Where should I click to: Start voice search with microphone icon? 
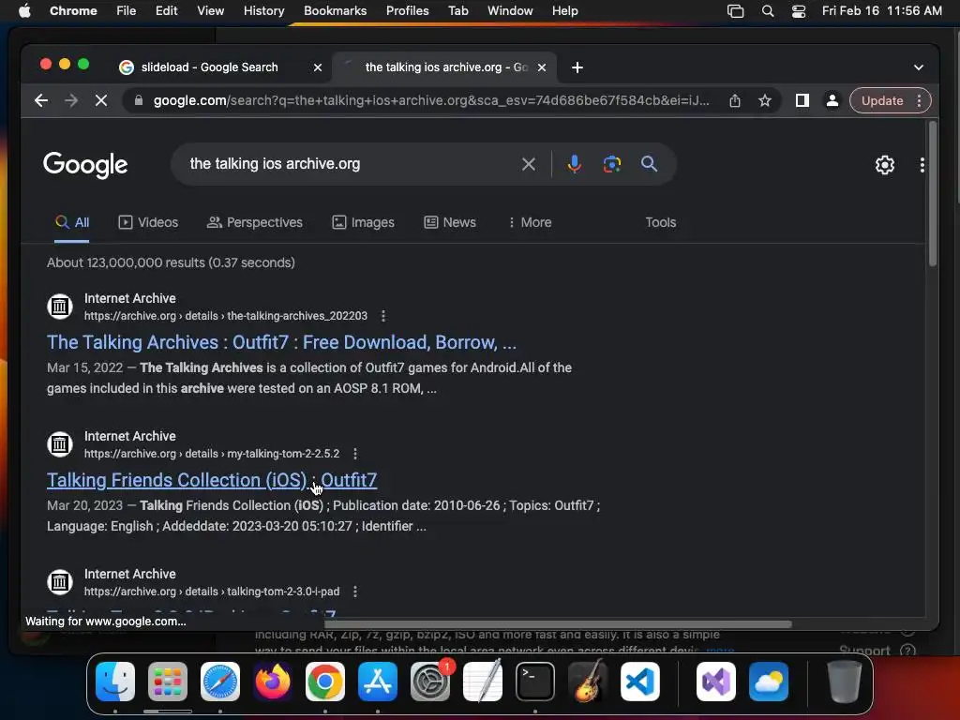point(575,164)
